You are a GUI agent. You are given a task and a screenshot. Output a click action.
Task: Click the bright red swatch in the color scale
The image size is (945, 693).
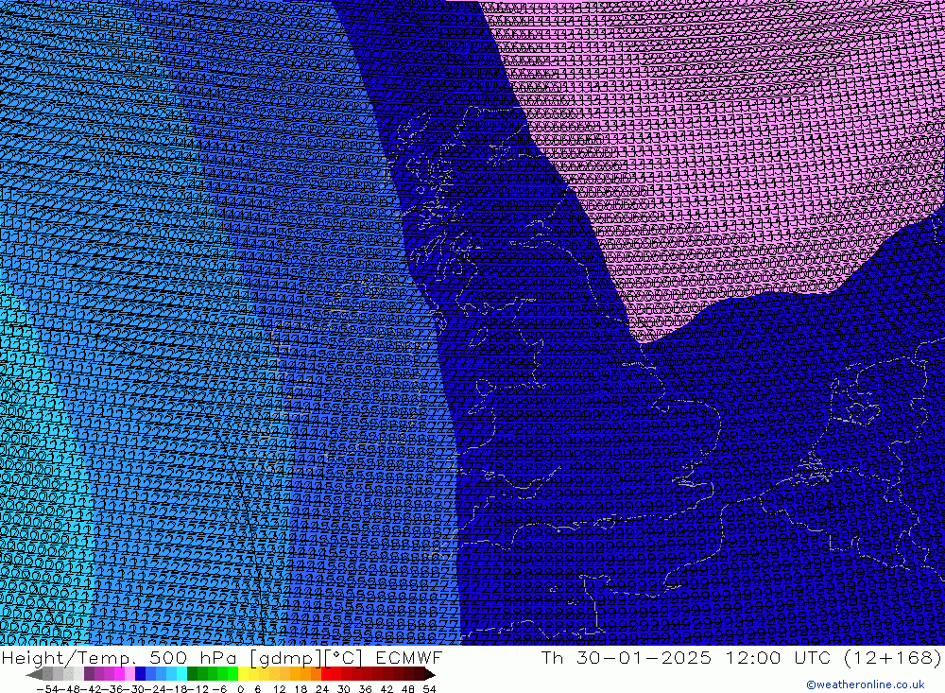tap(326, 674)
